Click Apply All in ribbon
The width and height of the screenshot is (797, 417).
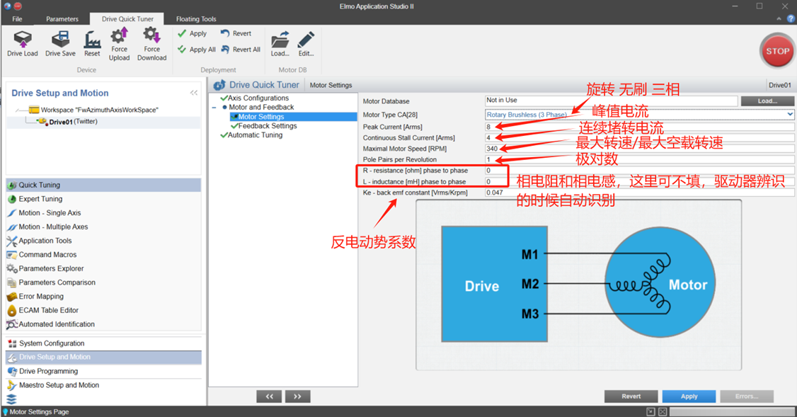(196, 50)
